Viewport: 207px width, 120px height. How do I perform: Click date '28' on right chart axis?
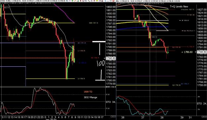click(x=162, y=117)
